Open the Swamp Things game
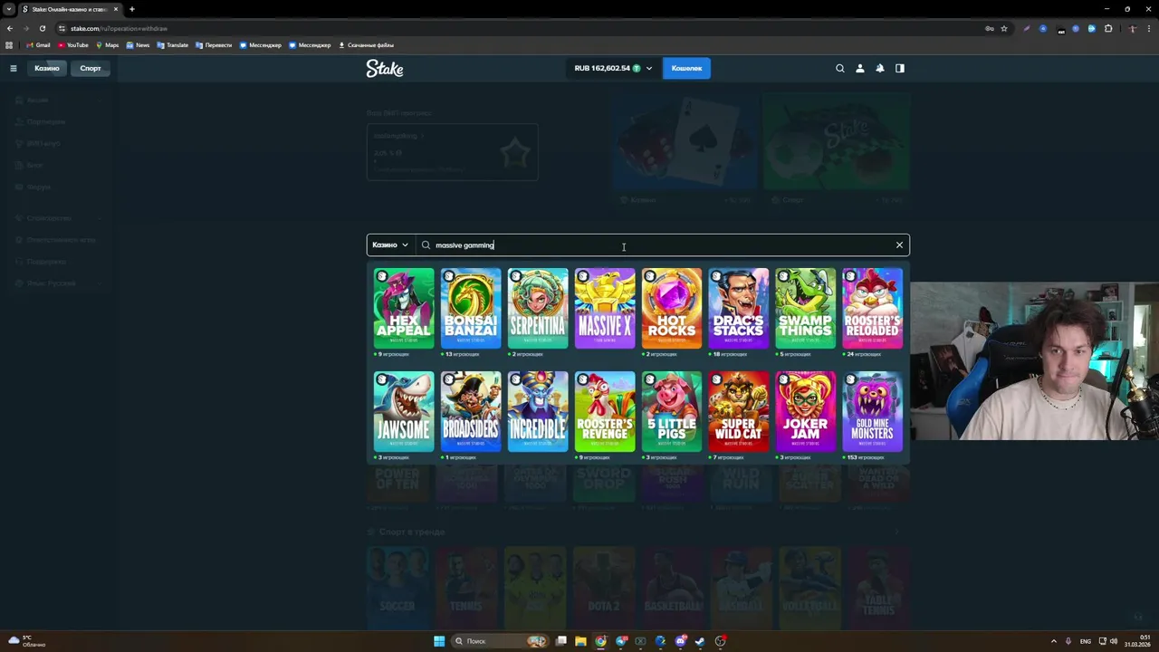 pyautogui.click(x=806, y=309)
